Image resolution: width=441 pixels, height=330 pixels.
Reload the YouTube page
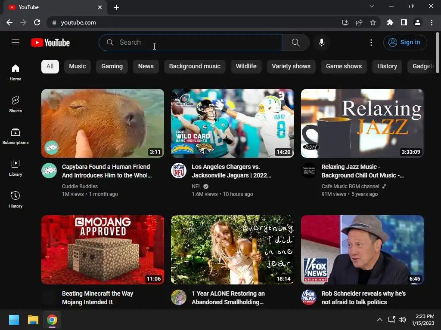pos(37,22)
